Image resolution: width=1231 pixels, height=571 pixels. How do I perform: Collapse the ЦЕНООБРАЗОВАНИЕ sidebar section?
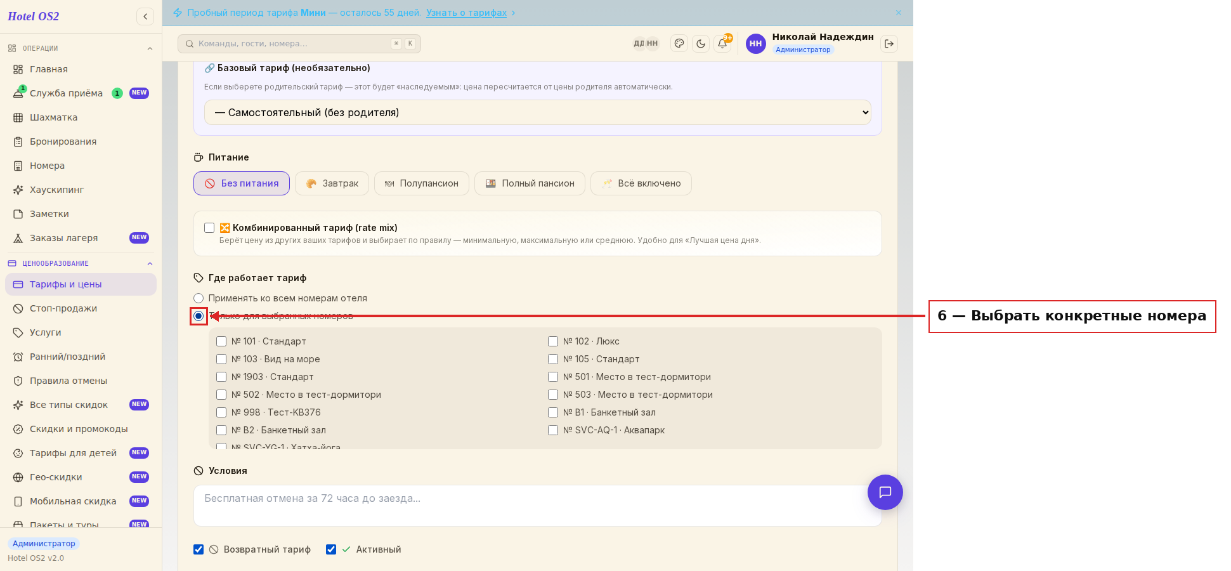click(x=150, y=264)
